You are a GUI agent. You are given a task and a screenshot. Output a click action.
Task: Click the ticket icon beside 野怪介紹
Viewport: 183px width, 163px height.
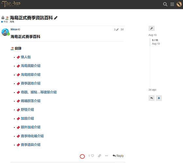tap(18, 110)
